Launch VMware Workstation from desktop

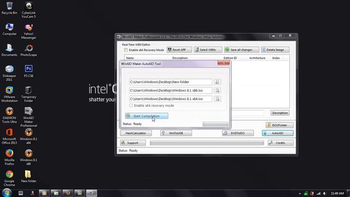(9, 94)
